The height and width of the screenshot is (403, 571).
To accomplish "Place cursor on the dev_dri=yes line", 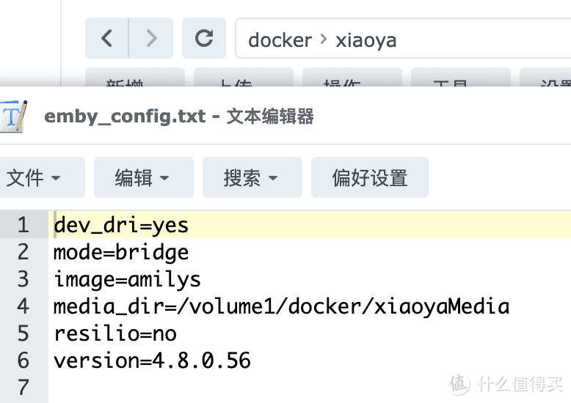I will (121, 225).
